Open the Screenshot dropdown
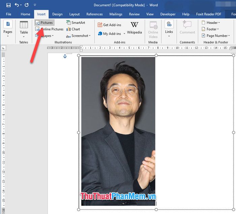 (x=78, y=36)
